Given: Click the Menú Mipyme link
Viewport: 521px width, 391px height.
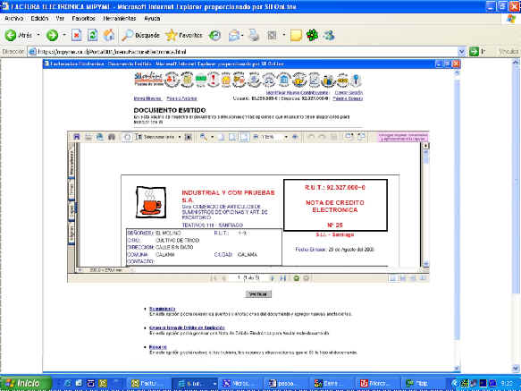Looking at the screenshot, I should (147, 98).
